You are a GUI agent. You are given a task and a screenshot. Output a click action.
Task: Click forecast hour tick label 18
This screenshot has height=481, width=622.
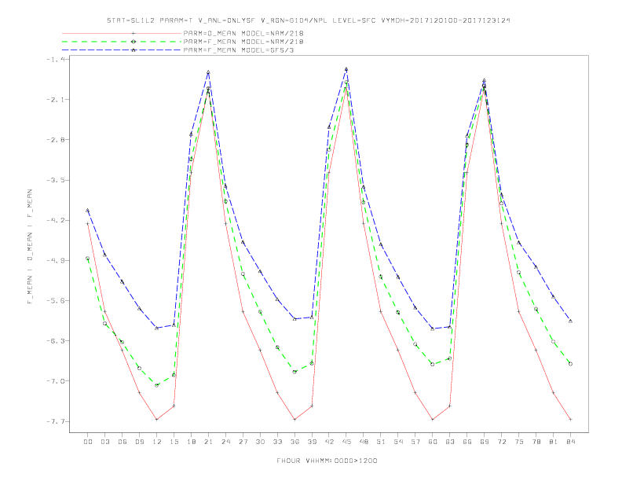point(191,442)
